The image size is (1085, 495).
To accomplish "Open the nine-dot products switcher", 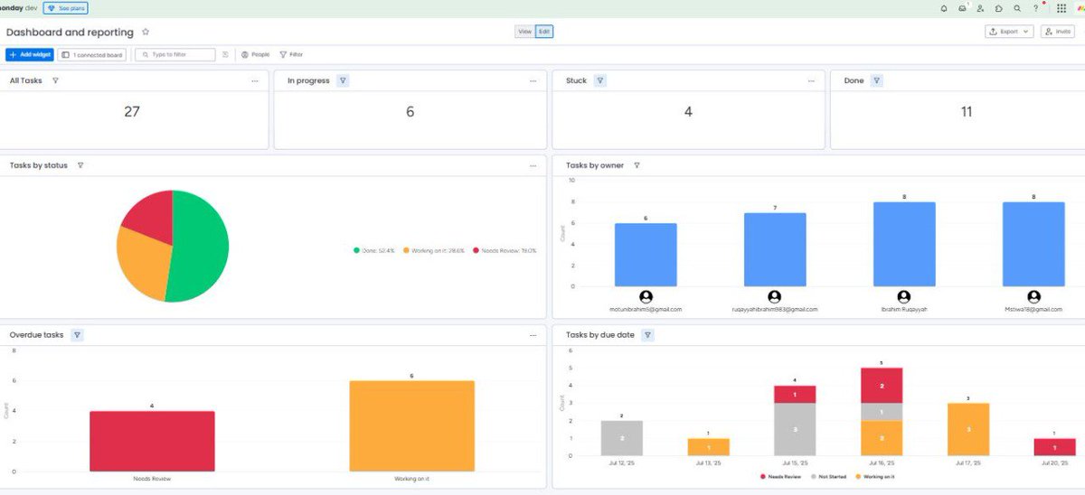I will [1061, 8].
